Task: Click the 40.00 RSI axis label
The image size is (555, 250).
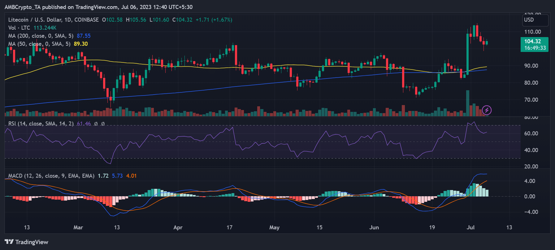Action: tap(531, 150)
